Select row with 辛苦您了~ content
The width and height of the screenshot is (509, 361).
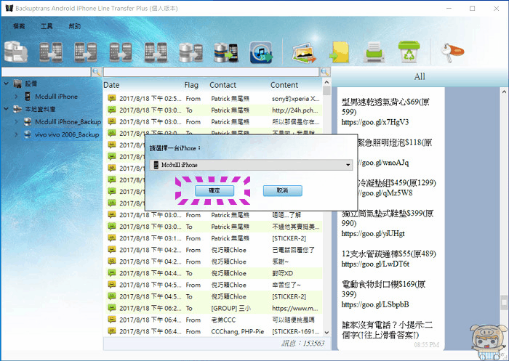click(x=214, y=285)
